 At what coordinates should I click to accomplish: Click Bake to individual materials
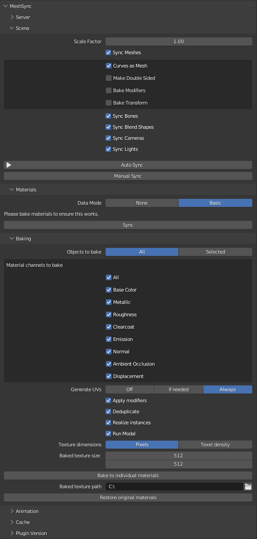(x=128, y=475)
